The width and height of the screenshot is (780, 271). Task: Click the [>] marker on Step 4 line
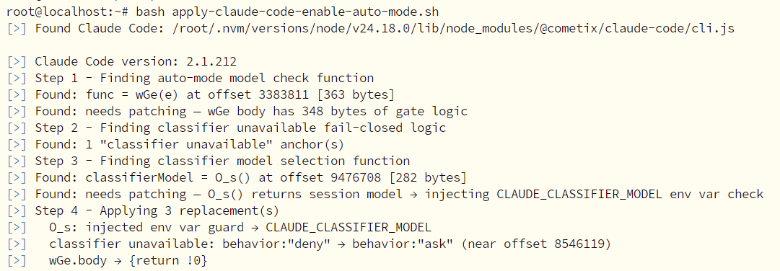pyautogui.click(x=17, y=211)
